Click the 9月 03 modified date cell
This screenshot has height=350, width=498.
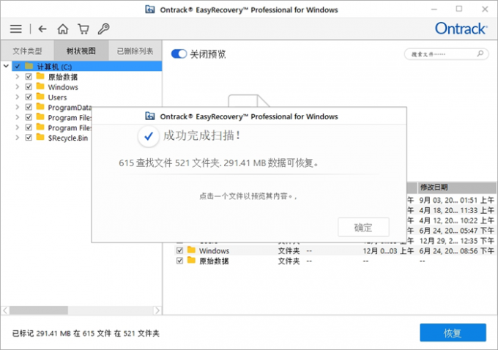click(456, 200)
